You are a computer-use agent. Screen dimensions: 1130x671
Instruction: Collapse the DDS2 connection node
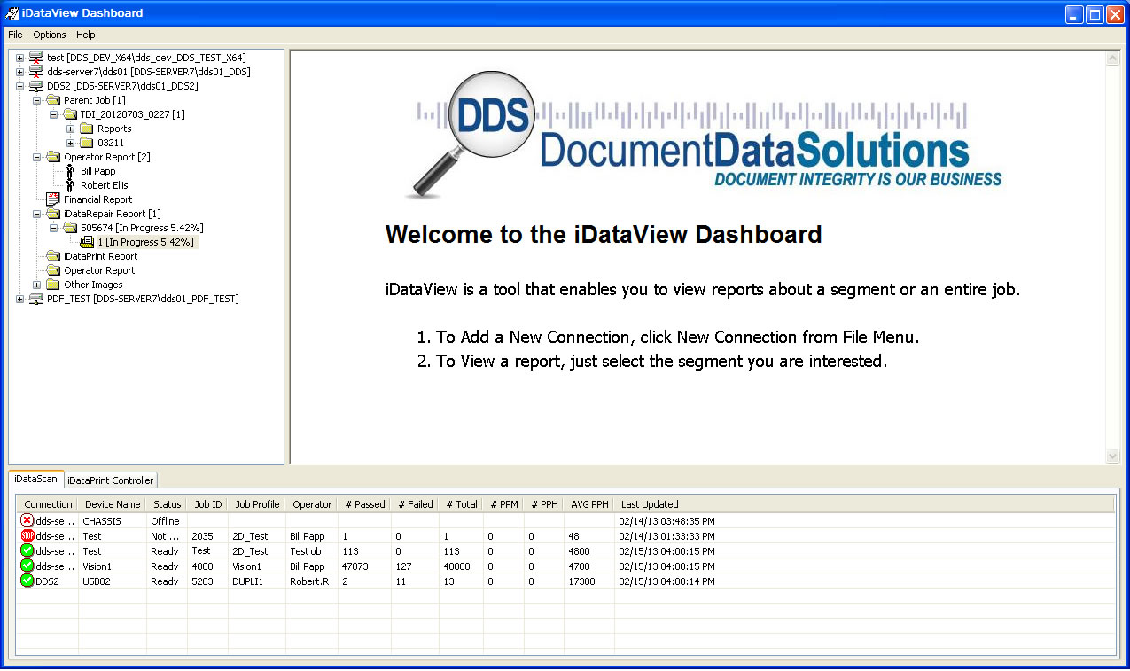(20, 86)
